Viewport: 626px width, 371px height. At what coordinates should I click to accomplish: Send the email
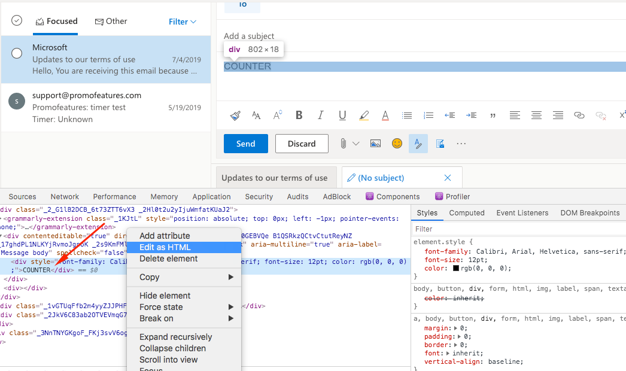[245, 144]
